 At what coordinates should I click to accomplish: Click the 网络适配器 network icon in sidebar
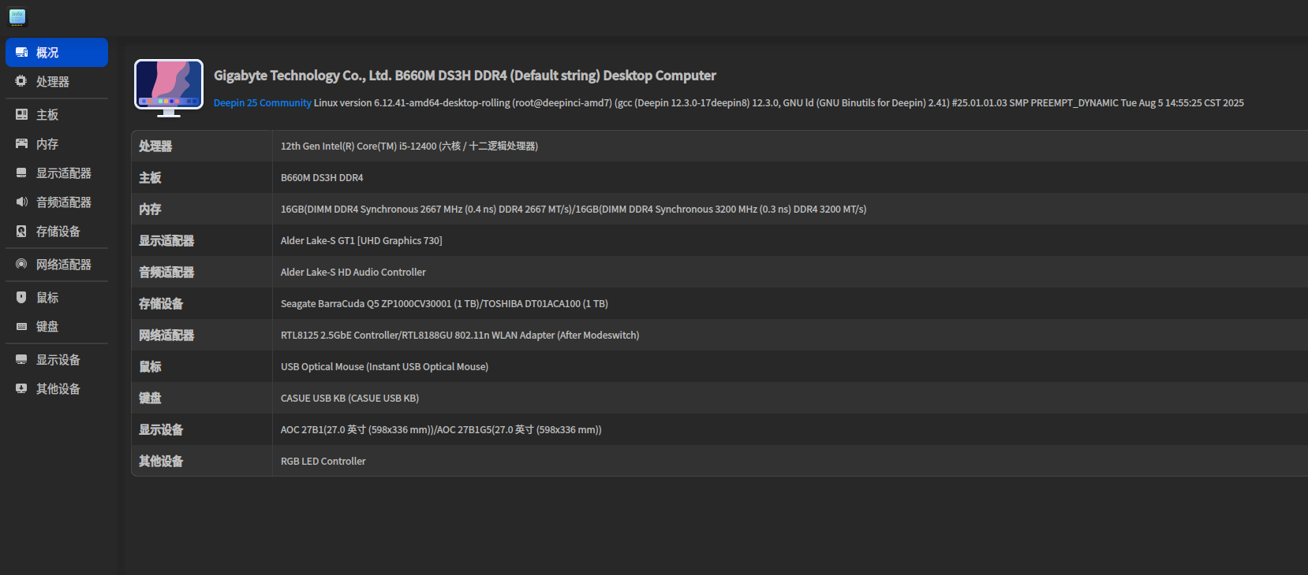[x=21, y=265]
